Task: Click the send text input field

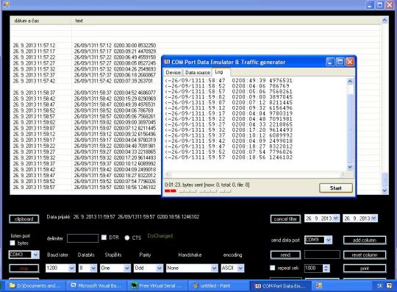Action: [322, 254]
